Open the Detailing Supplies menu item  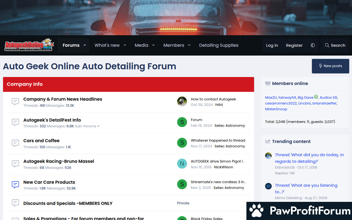coord(219,45)
